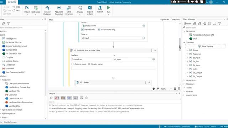Image resolution: width=228 pixels, height=128 pixels.
Task: Open the designer search magnifier
Action: (158, 89)
